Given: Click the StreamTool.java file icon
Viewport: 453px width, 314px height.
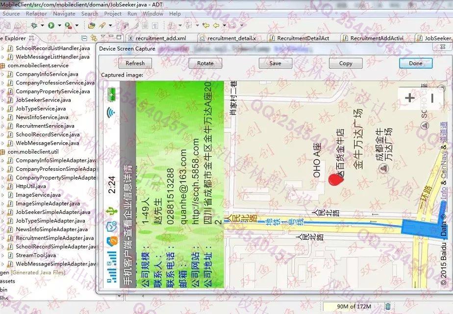Looking at the screenshot, I should coord(10,255).
